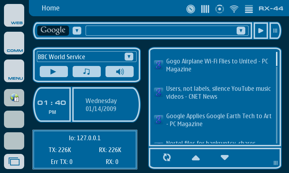Open the Gogo Airplane Wi-Fi news headline
Viewport: 289px width, 173px height.
click(217, 65)
